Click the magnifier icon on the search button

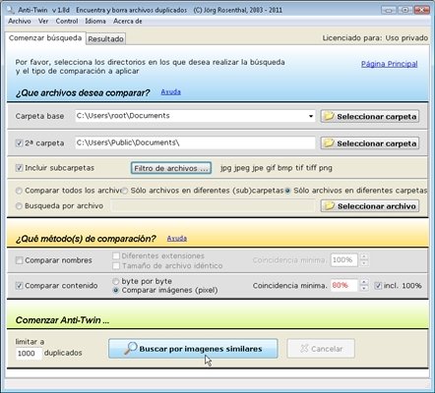coord(130,349)
